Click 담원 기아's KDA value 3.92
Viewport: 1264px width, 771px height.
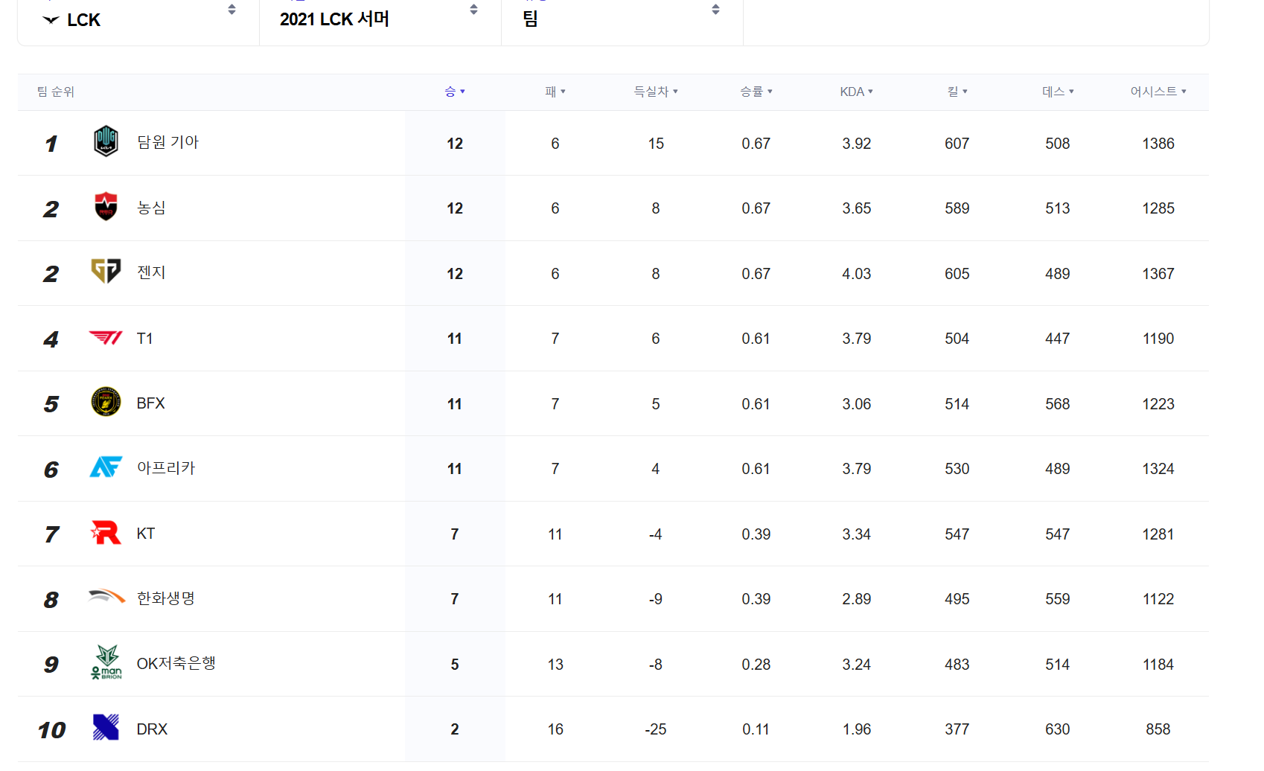pyautogui.click(x=857, y=144)
